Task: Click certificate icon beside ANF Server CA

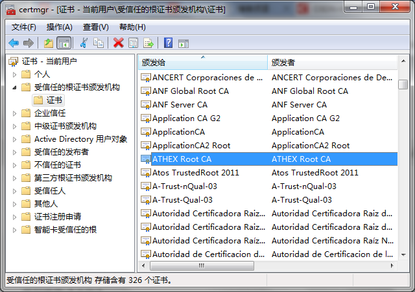Action: pos(146,105)
